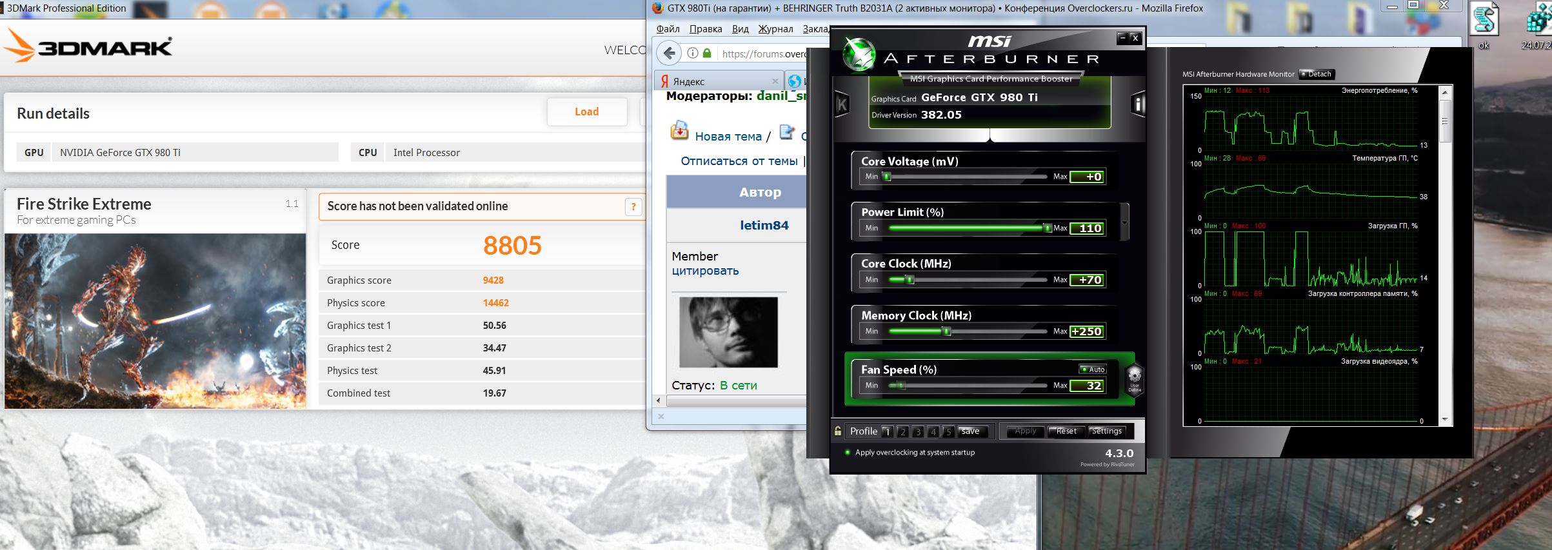Select profile slot 3 in Afterburner
The image size is (1552, 550).
[x=918, y=431]
